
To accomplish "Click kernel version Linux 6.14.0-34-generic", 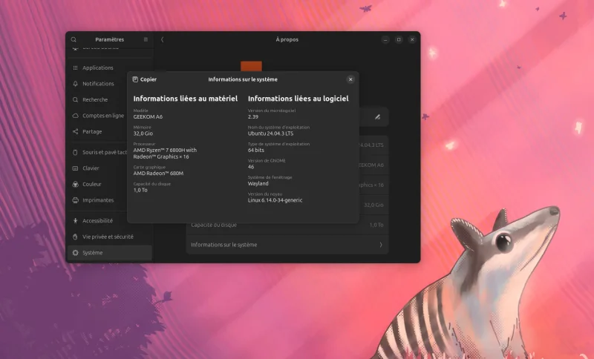I will [275, 200].
